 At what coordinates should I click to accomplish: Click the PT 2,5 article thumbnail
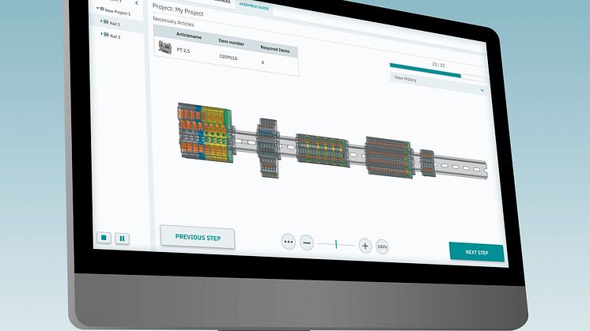tap(165, 47)
